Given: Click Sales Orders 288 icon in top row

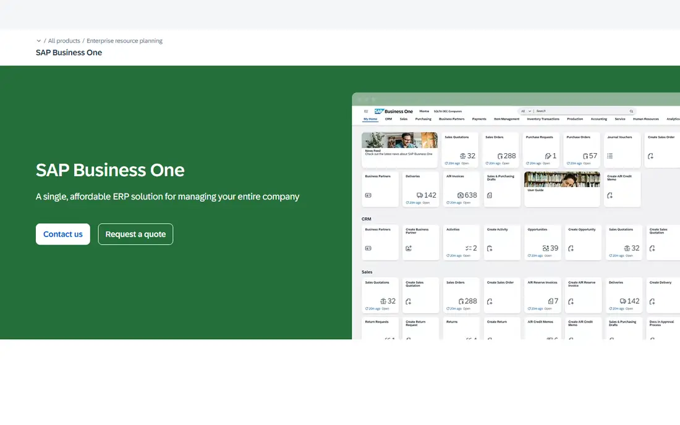Looking at the screenshot, I should pyautogui.click(x=500, y=156).
